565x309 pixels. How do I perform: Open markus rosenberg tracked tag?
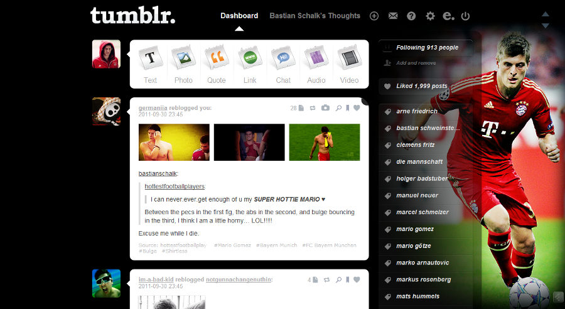pos(423,279)
